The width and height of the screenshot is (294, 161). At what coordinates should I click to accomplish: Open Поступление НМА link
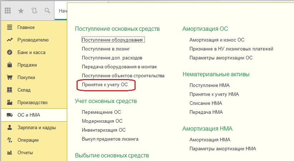(x=210, y=85)
